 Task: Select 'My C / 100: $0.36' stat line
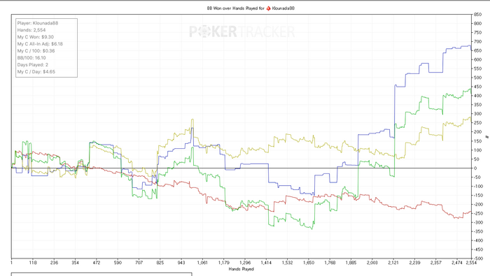[36, 51]
